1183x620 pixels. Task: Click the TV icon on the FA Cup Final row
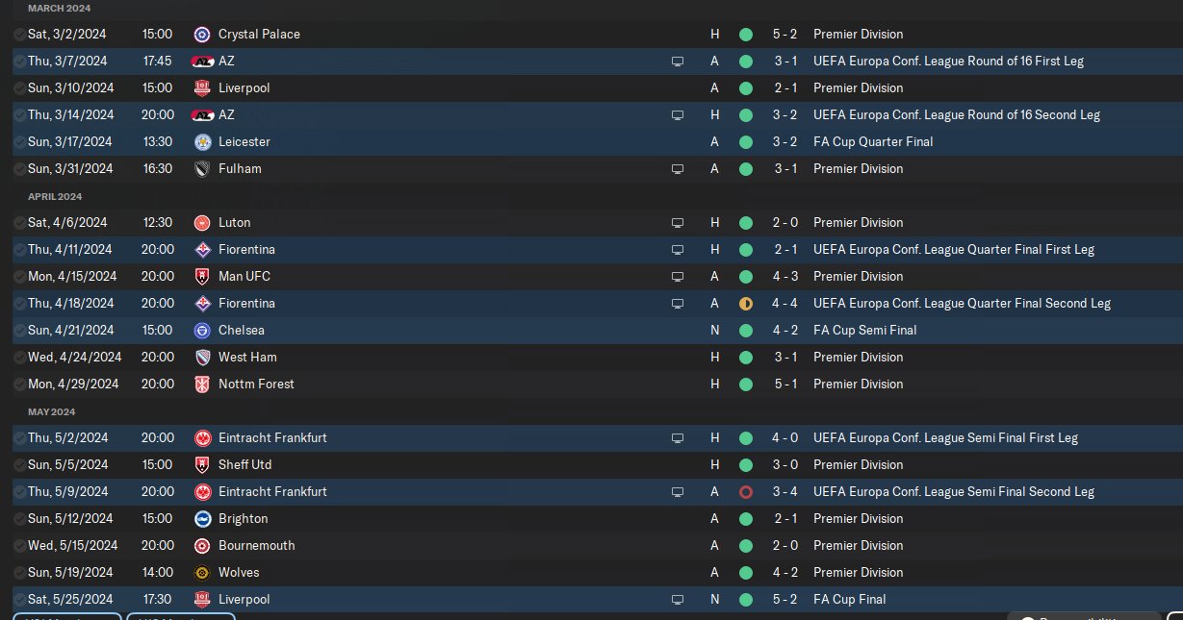pyautogui.click(x=678, y=600)
